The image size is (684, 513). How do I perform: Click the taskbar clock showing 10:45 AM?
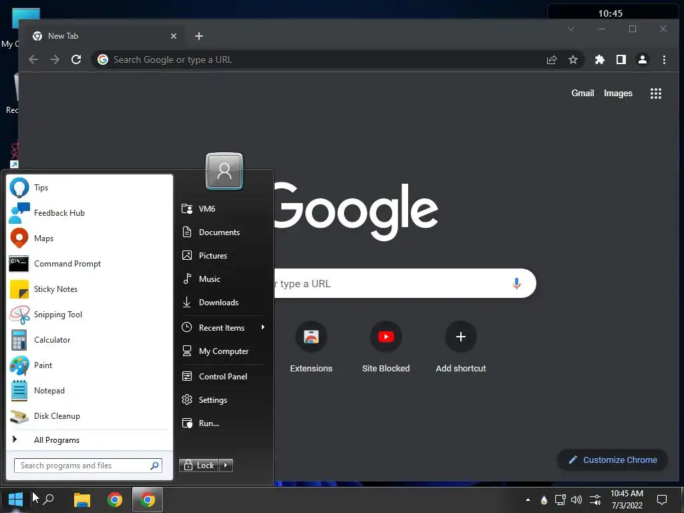(627, 500)
